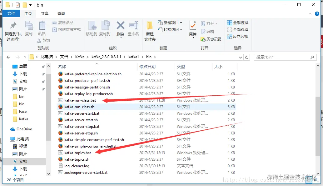Click the properties icon in quick access toolbar

pos(18,5)
